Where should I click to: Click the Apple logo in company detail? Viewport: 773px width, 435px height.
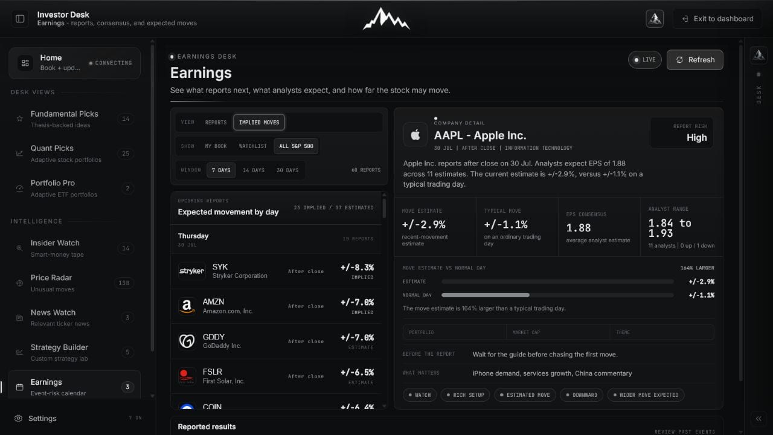pos(415,135)
